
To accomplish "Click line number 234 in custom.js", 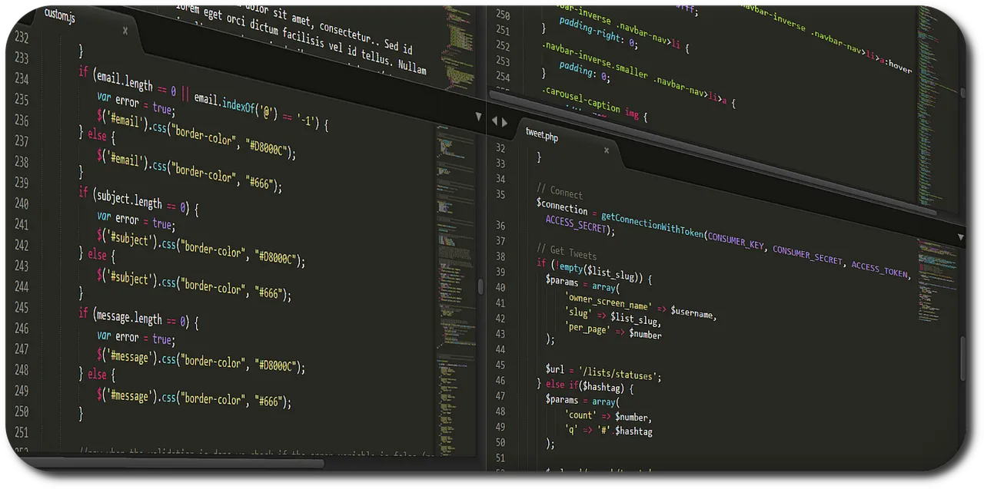I will (x=22, y=79).
